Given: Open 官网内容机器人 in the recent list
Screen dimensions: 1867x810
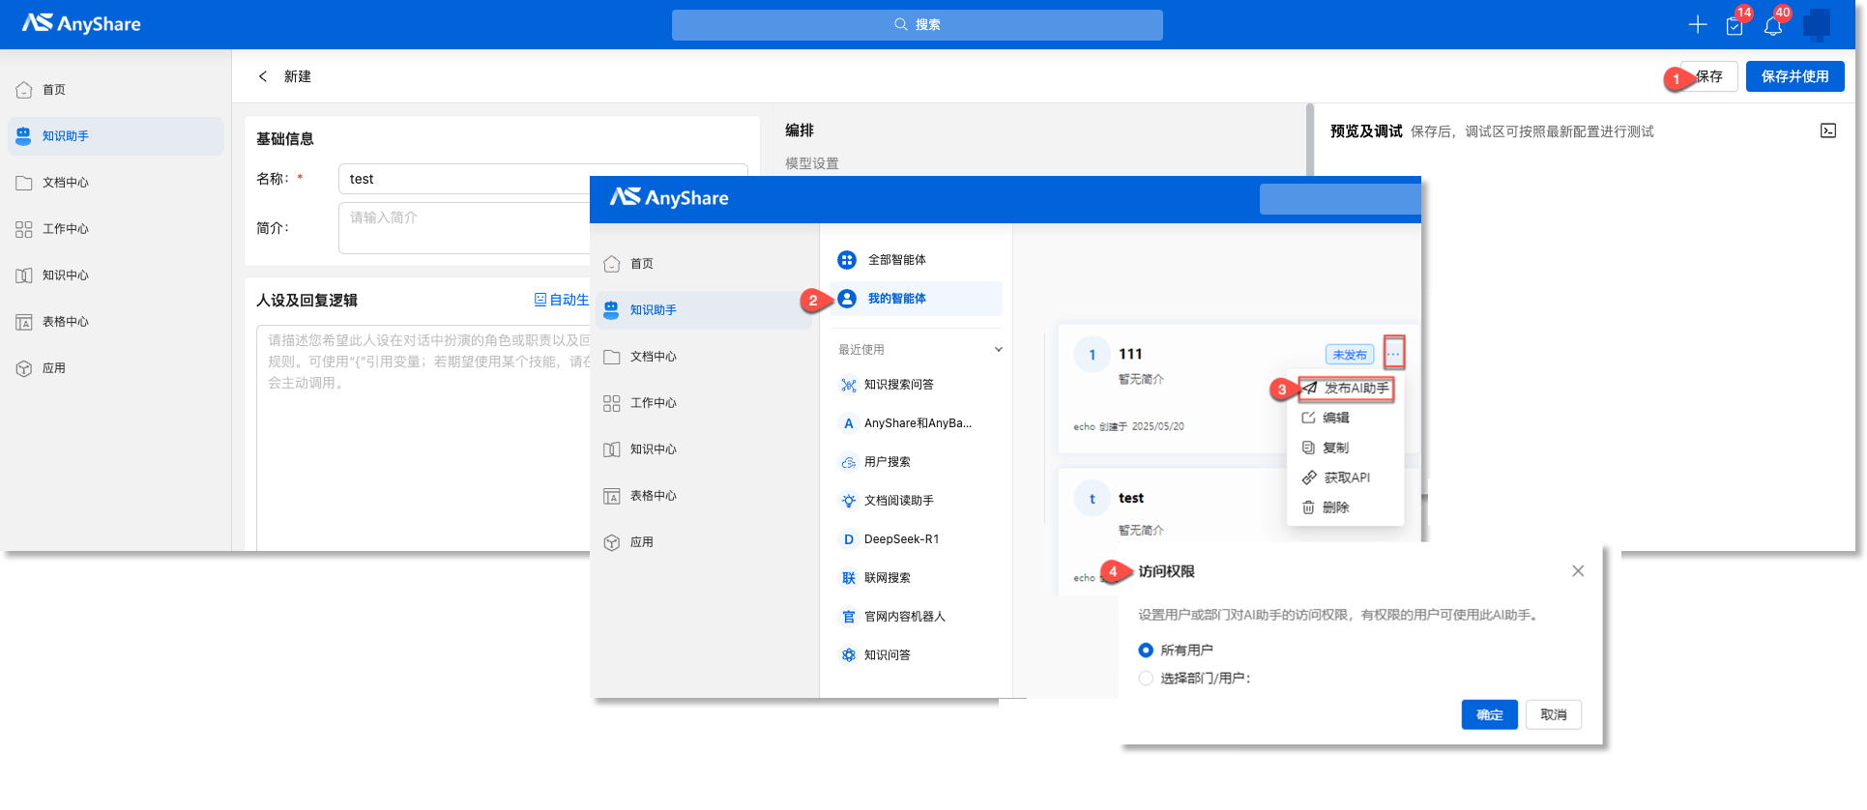Looking at the screenshot, I should tap(916, 617).
